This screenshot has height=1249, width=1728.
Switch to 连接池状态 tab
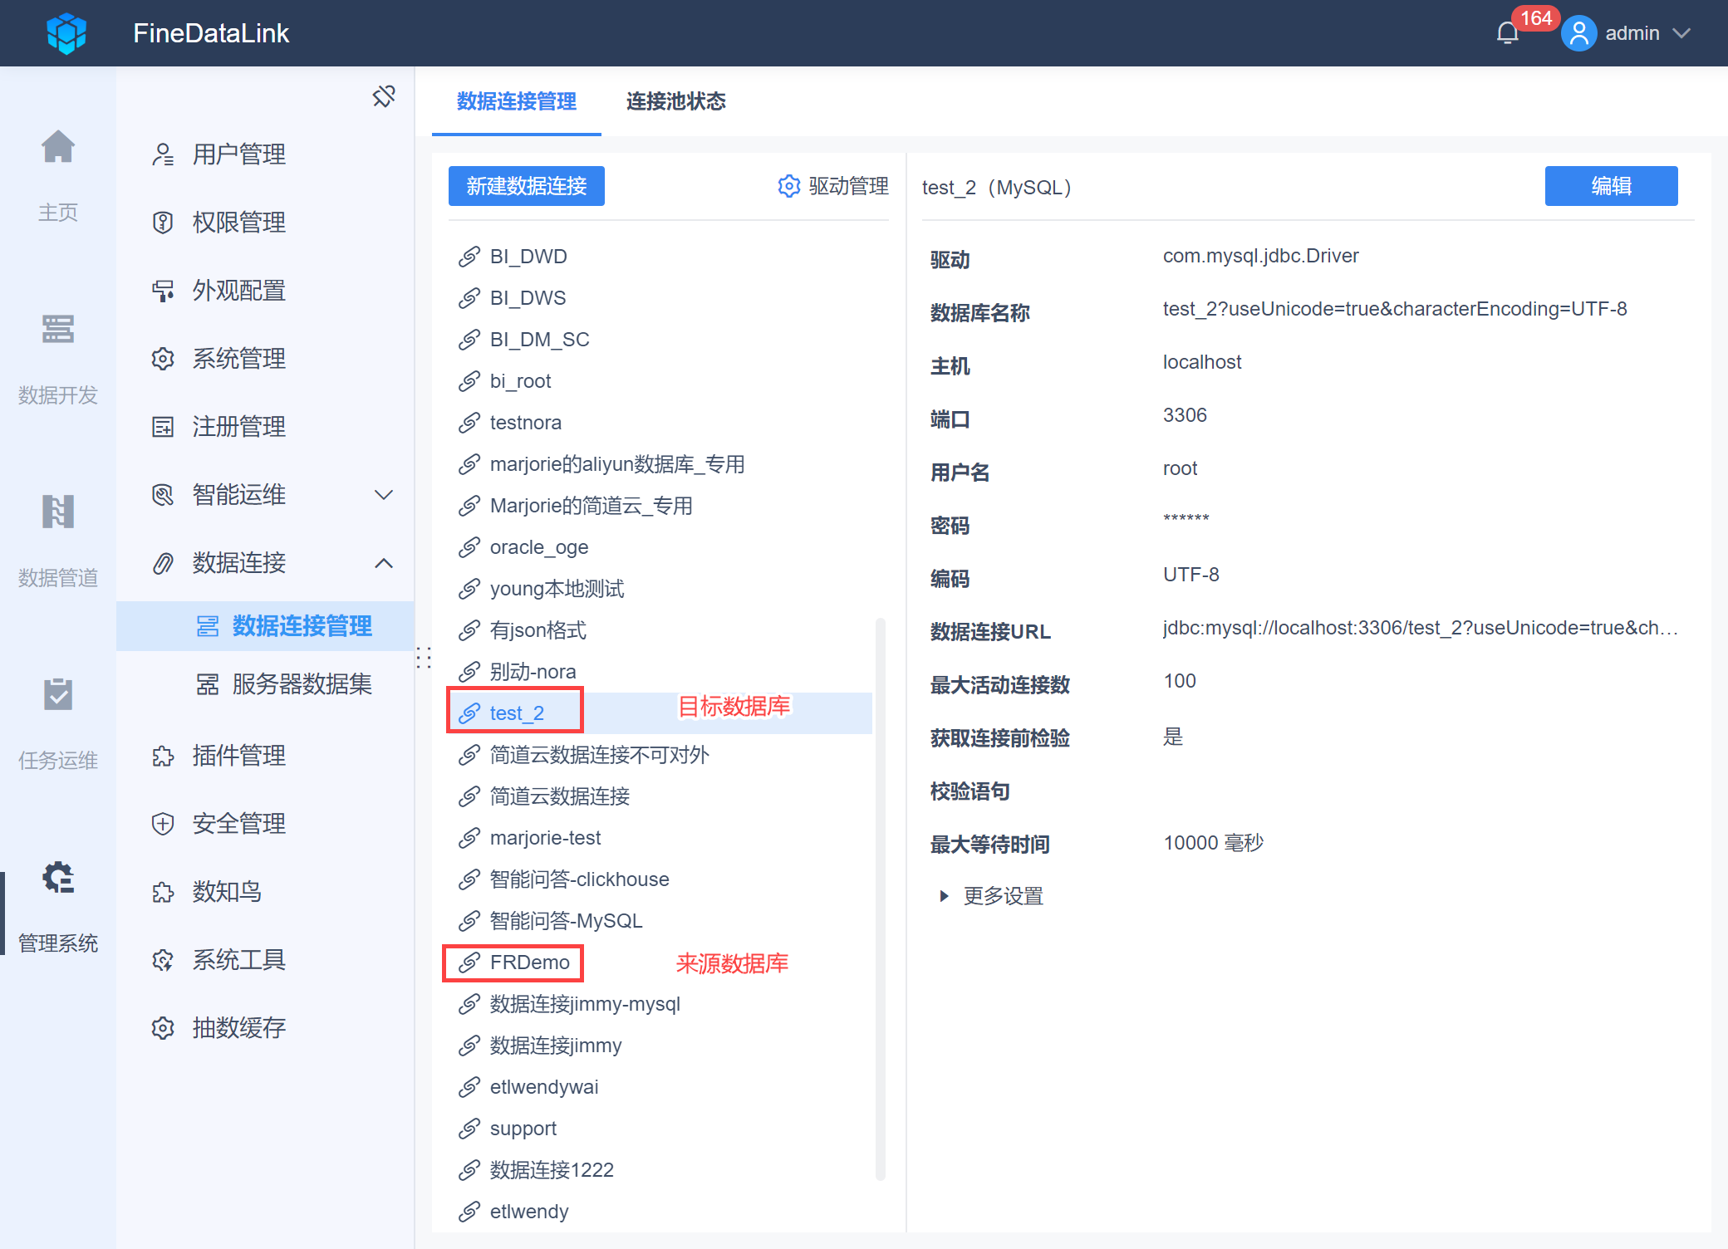pyautogui.click(x=675, y=101)
